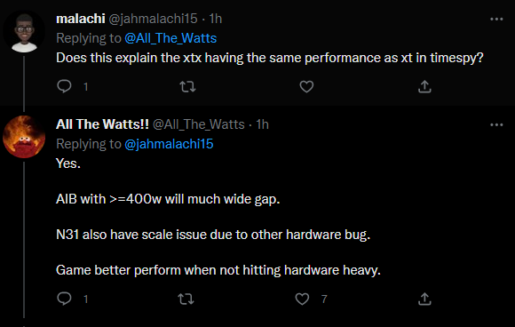Open more options on malachi's tweet

[496, 19]
